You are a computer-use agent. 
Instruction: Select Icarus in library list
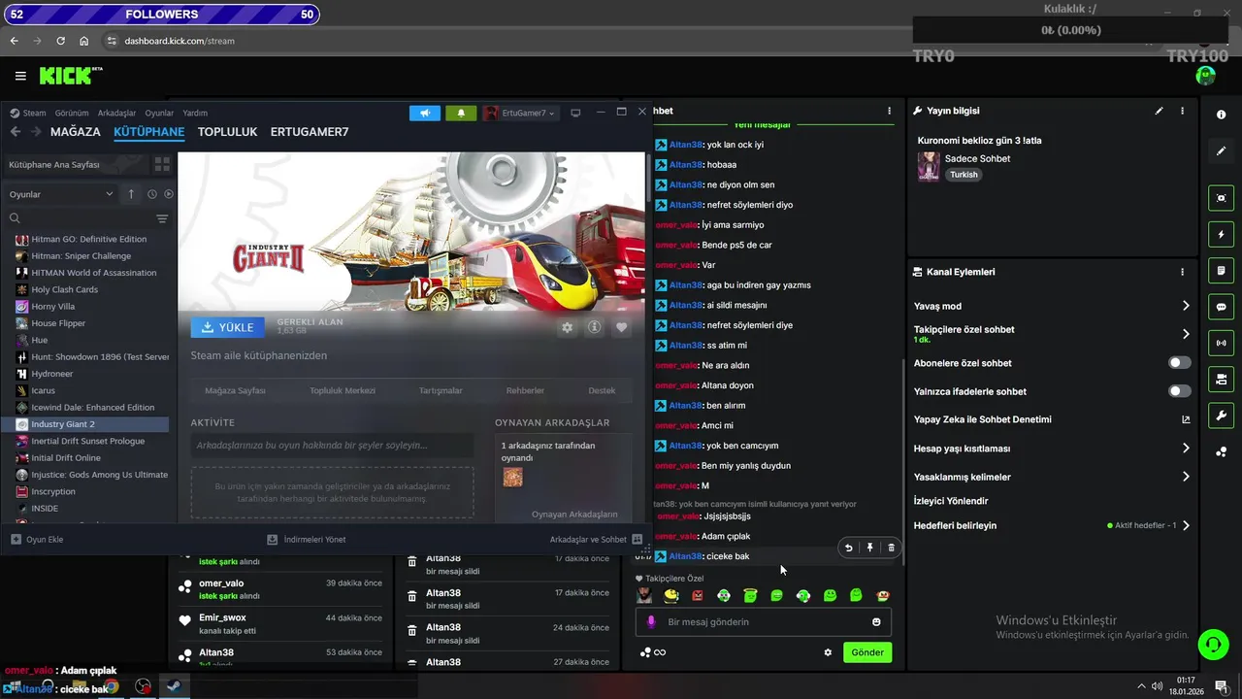44,390
